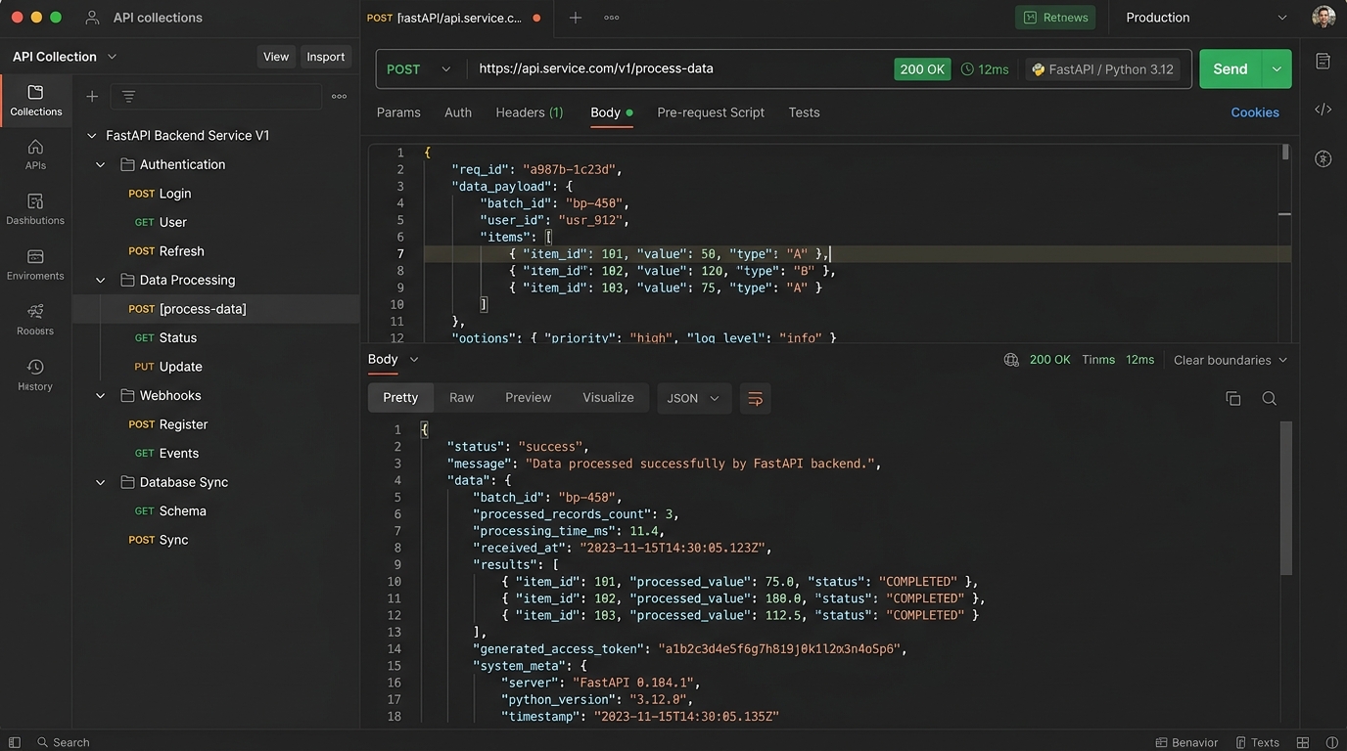1347x751 pixels.
Task: Select the Raw response view tab
Action: pyautogui.click(x=461, y=398)
